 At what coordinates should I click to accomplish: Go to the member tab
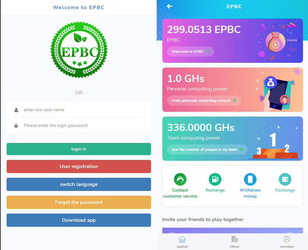tap(287, 242)
